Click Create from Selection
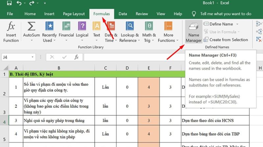 [226, 40]
